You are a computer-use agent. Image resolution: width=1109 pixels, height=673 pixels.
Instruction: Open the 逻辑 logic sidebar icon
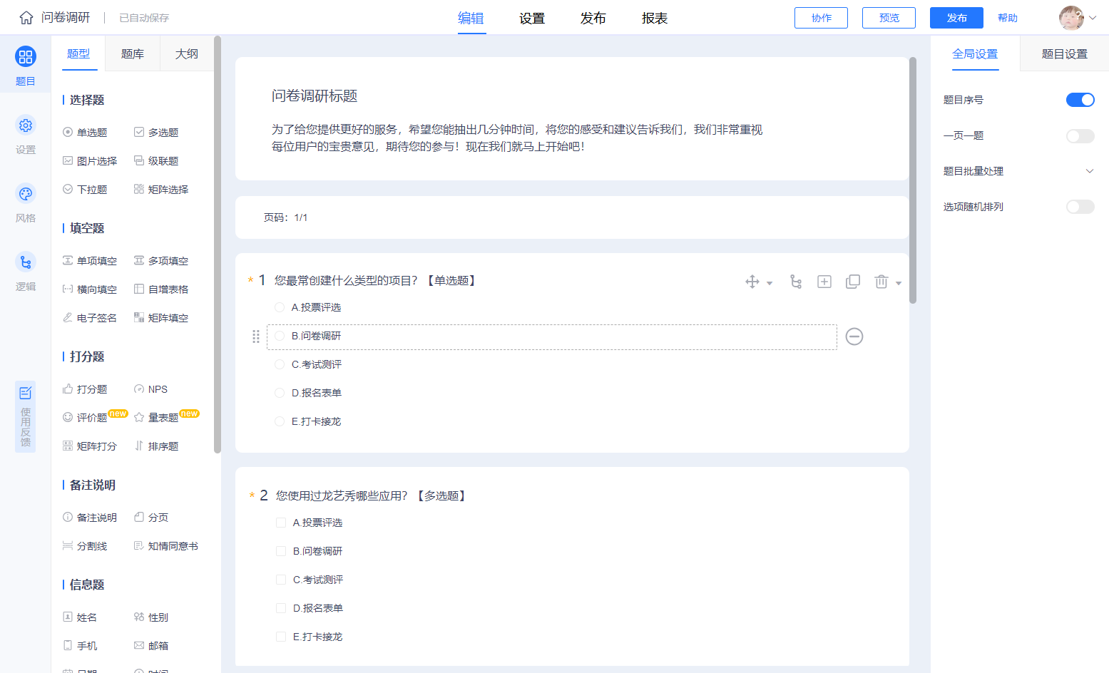[26, 262]
